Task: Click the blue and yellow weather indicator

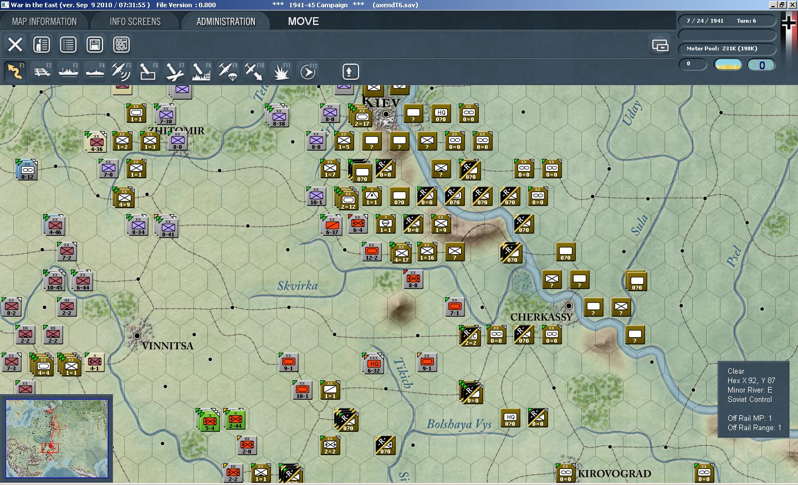Action: coord(728,65)
